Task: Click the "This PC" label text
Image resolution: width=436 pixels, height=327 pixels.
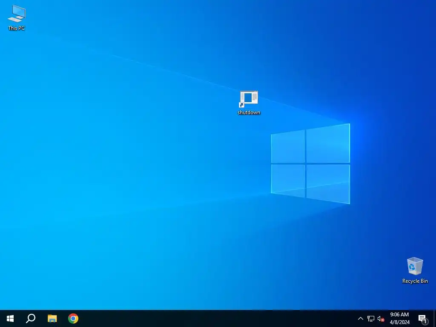Action: click(x=17, y=28)
